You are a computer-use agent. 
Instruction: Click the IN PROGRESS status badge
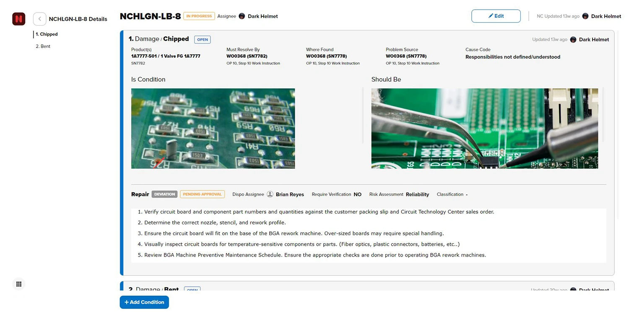tap(199, 16)
